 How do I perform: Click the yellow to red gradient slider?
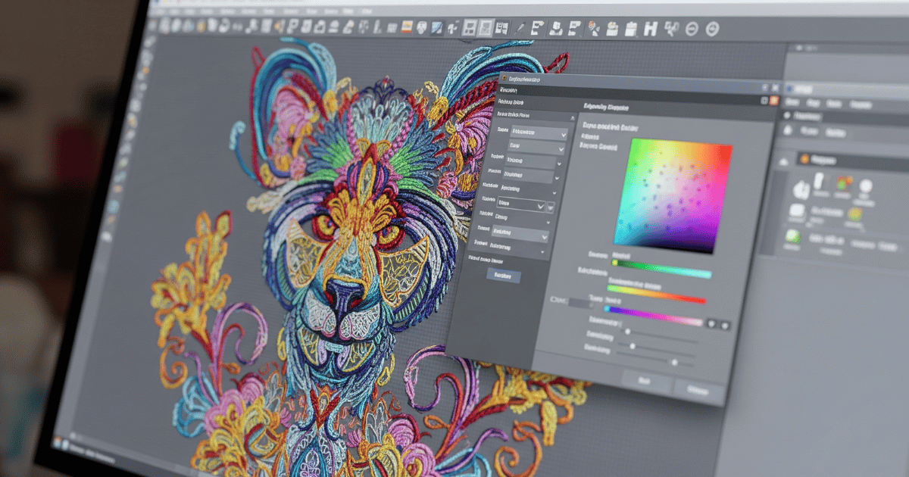pos(656,293)
